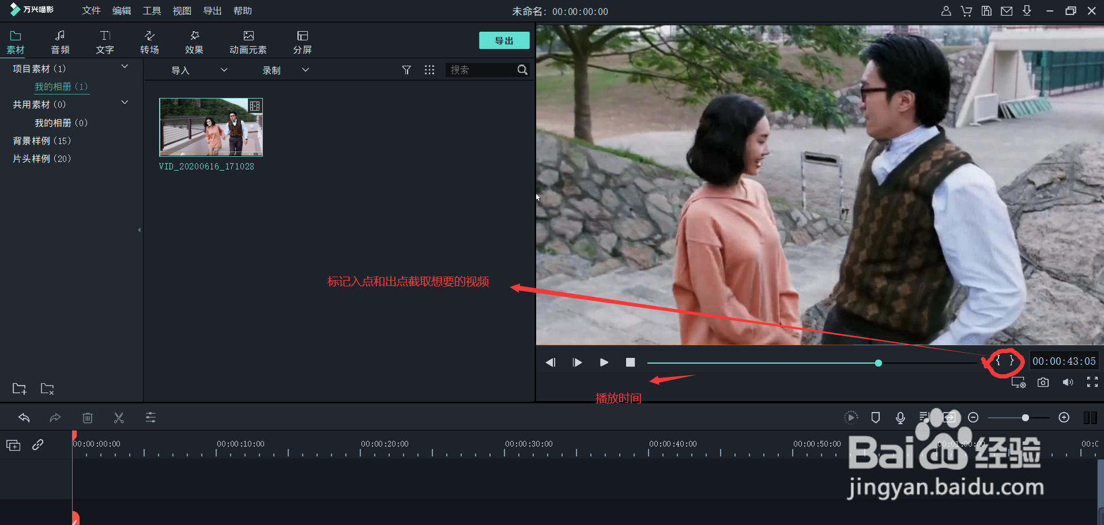This screenshot has width=1104, height=525.
Task: Enter fullscreen preview mode
Action: [x=1092, y=382]
